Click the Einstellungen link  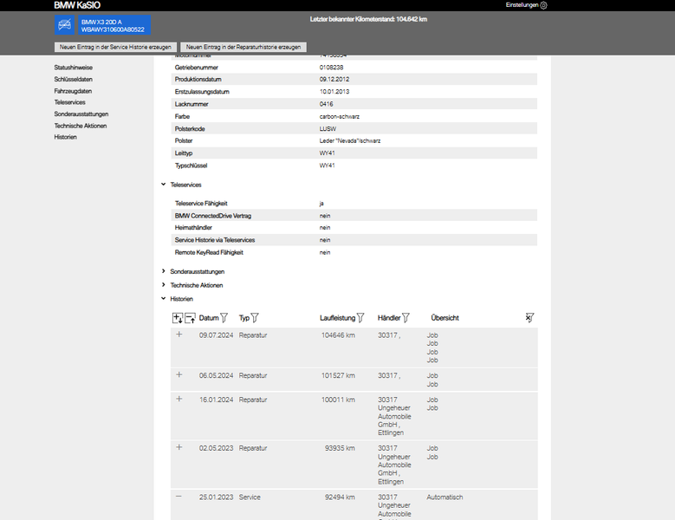coord(522,5)
